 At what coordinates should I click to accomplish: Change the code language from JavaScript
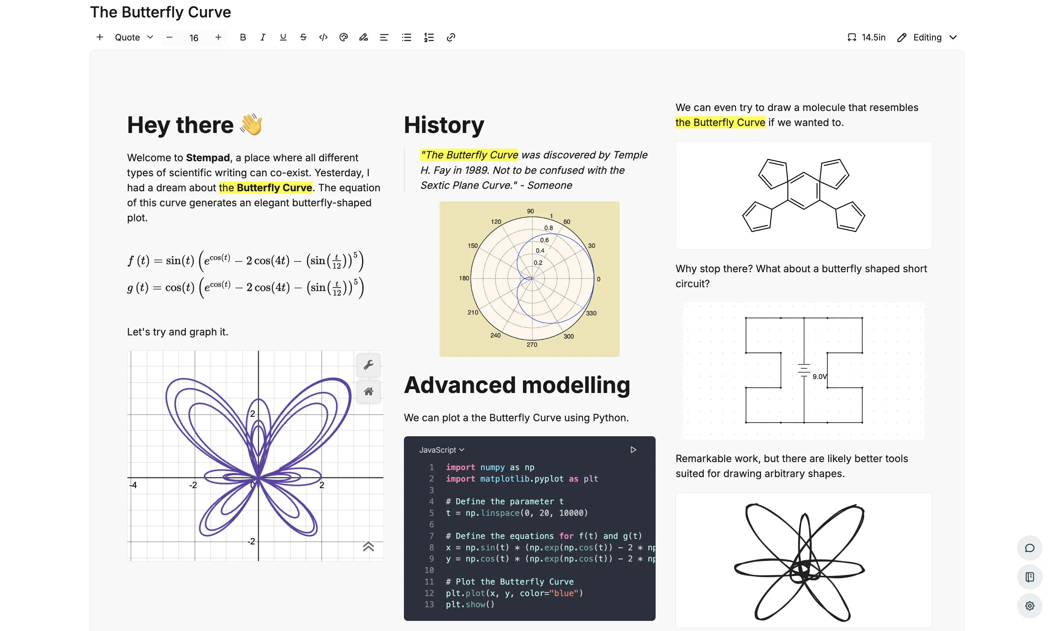pos(441,450)
